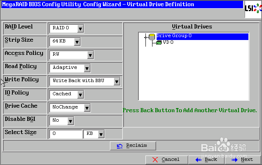Open the Write Policy dropdown
This screenshot has width=262, height=165.
pos(85,81)
